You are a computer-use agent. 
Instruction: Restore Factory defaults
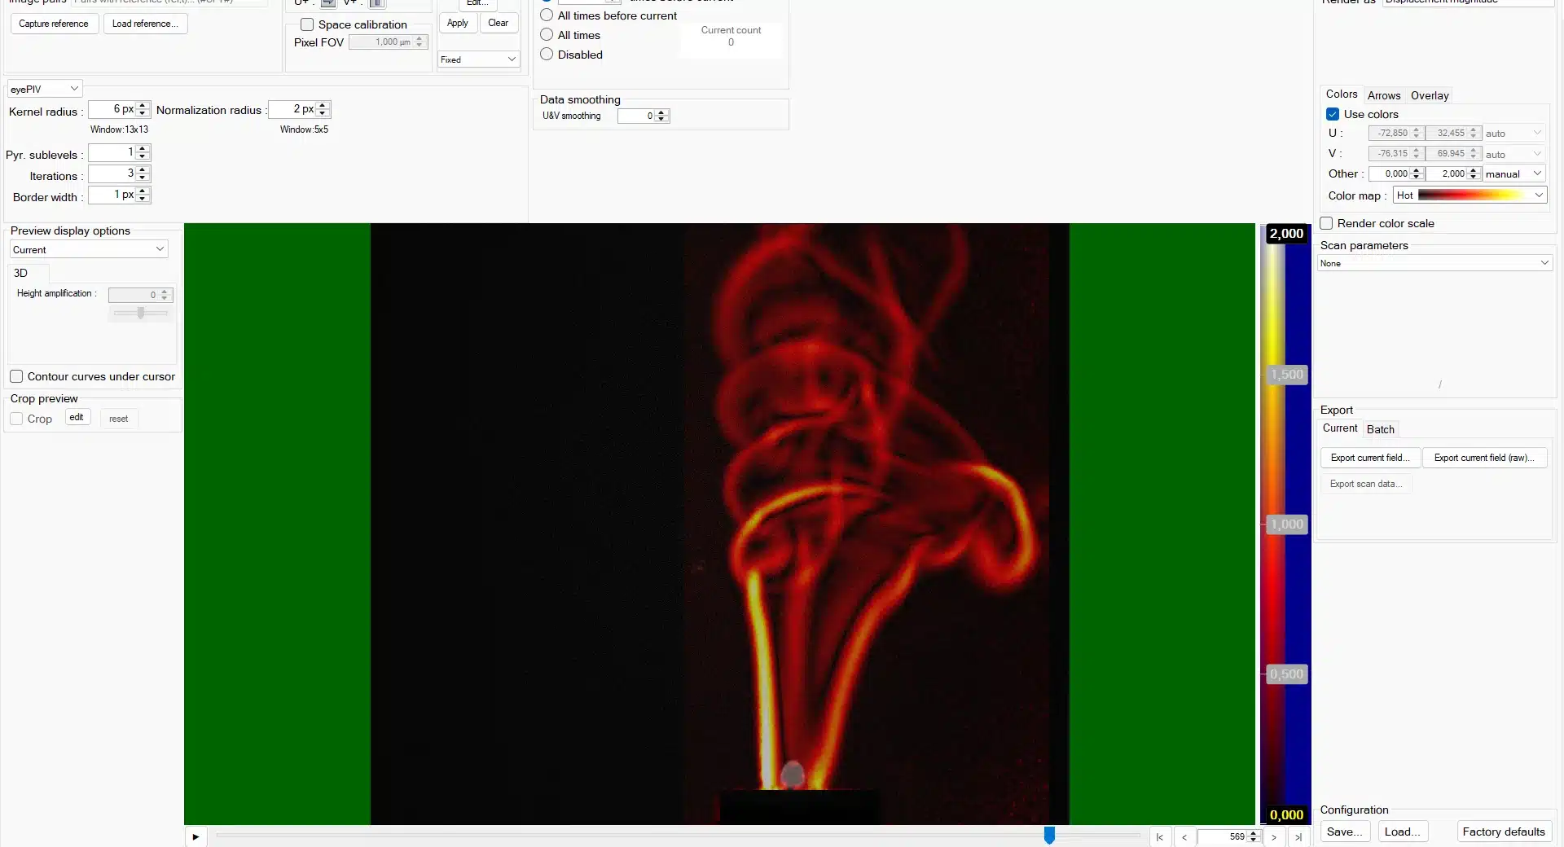(1503, 832)
